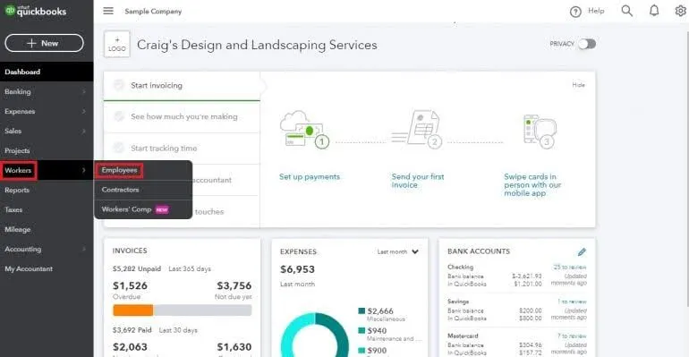Viewport: 689px width, 357px height.
Task: Expand the Sales submenu arrow
Action: [x=83, y=131]
